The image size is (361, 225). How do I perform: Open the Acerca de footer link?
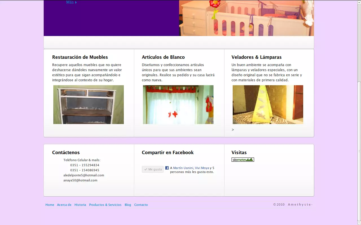point(64,205)
